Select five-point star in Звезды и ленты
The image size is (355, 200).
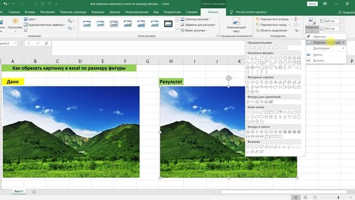click(262, 132)
